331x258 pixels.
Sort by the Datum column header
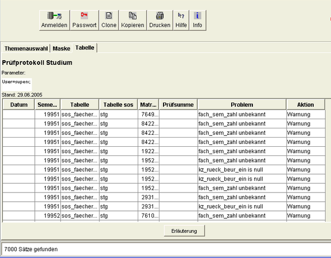click(19, 105)
